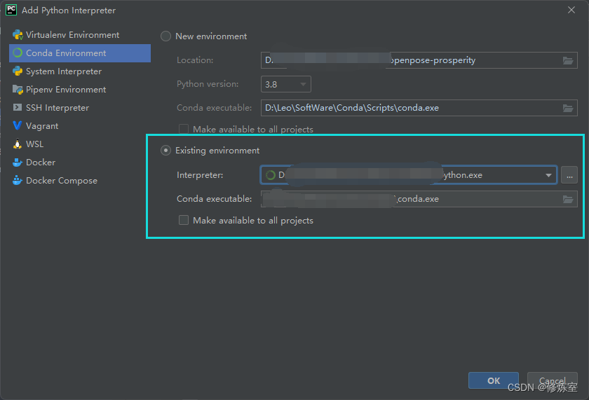This screenshot has width=589, height=400.
Task: Toggle upper Make available to all projects checkbox
Action: 184,129
